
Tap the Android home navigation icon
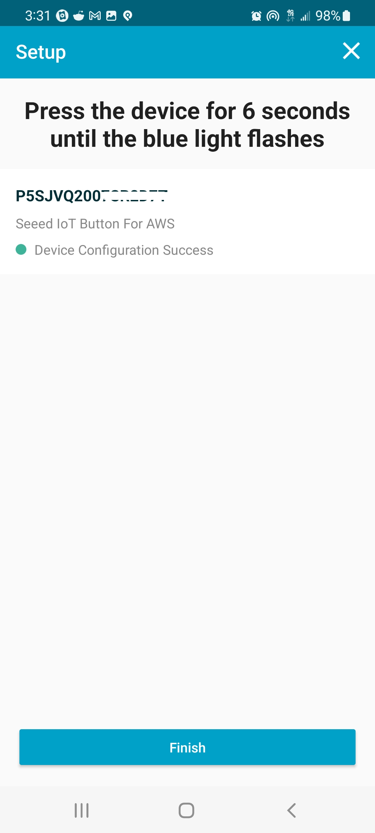186,810
